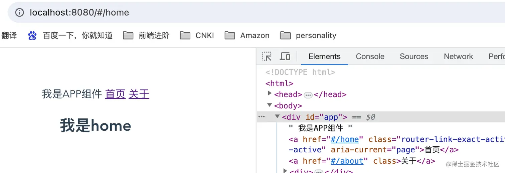Collapse the body node in DOM tree
This screenshot has width=505, height=173.
coord(270,105)
